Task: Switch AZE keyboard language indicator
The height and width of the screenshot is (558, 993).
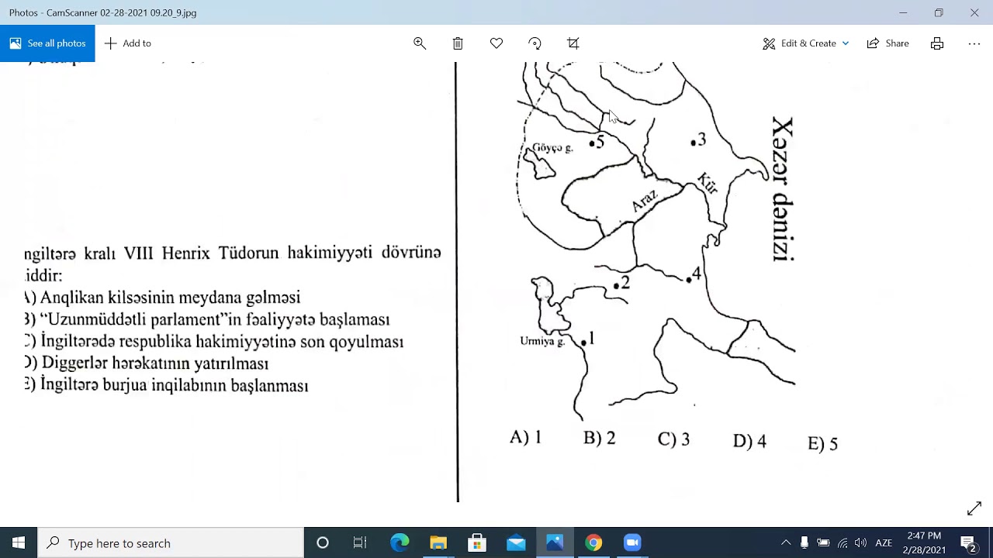Action: click(x=884, y=542)
